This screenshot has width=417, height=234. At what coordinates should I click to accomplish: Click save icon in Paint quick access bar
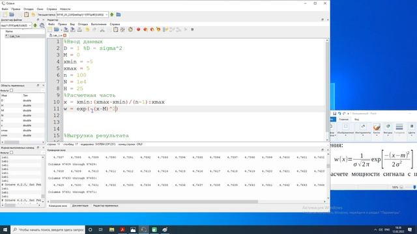334,114
